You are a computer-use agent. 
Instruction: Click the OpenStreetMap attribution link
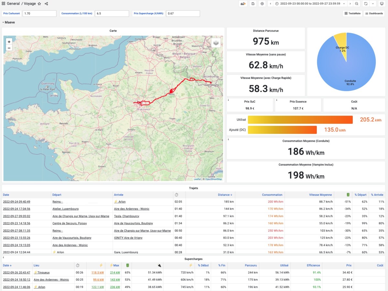point(213,179)
